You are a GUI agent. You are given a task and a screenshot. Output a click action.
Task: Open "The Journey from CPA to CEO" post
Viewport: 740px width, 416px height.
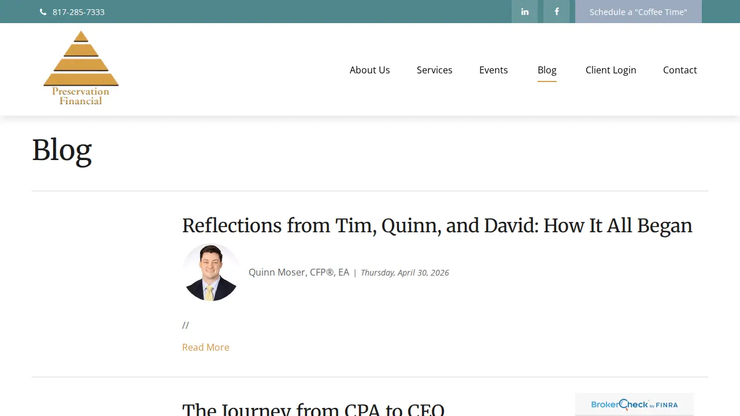313,409
